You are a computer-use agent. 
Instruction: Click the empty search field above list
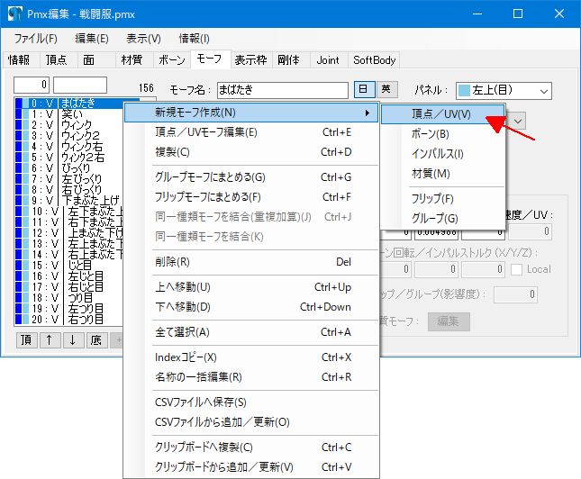point(80,86)
